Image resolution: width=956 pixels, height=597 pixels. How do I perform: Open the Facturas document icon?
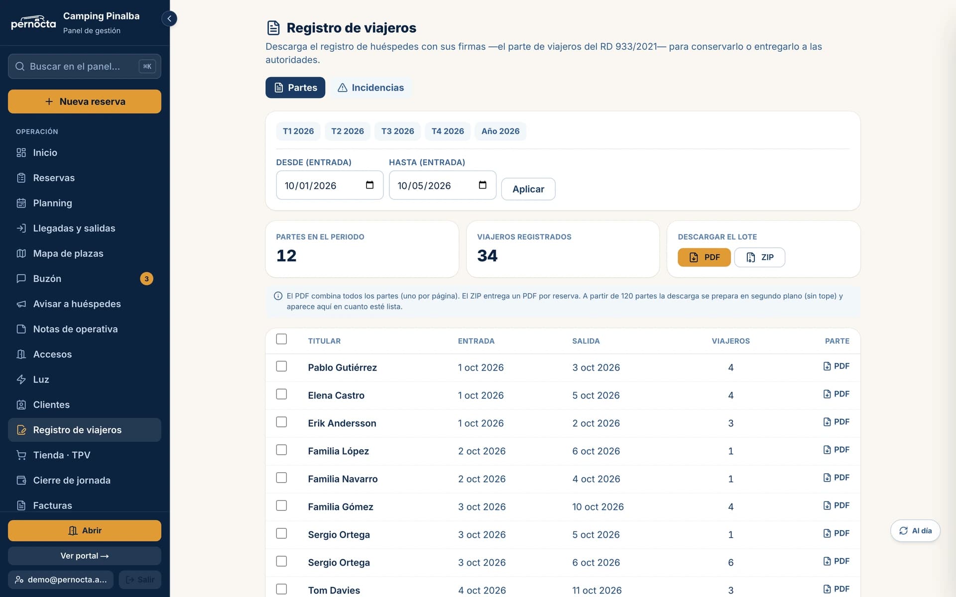pyautogui.click(x=21, y=505)
